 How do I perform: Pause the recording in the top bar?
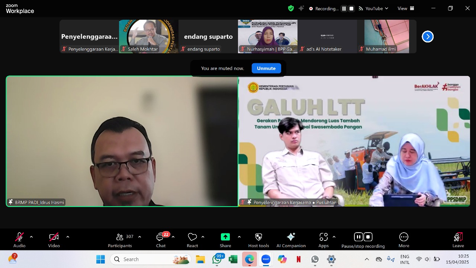pos(344,9)
